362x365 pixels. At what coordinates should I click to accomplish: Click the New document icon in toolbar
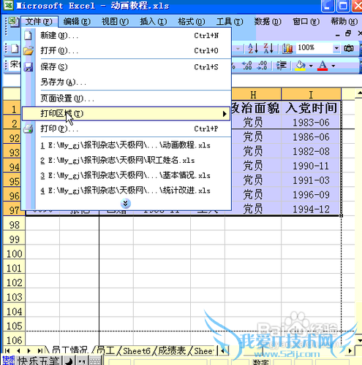coord(15,48)
